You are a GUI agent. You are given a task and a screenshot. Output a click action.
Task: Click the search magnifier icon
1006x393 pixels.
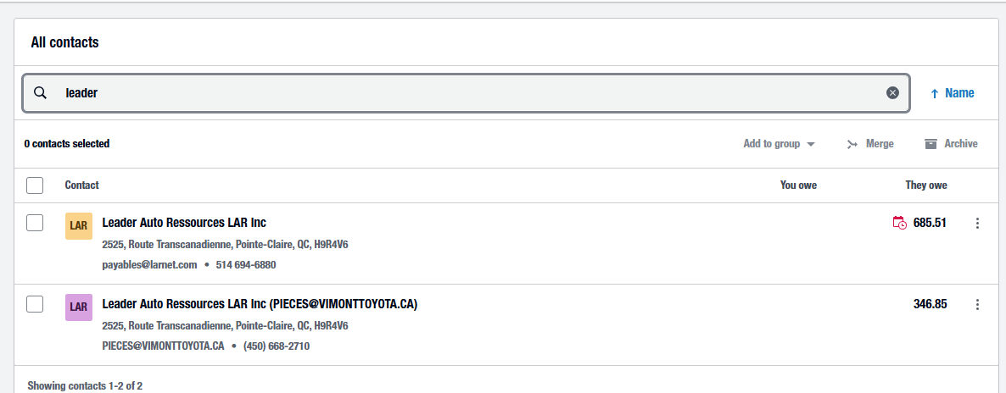coord(40,93)
